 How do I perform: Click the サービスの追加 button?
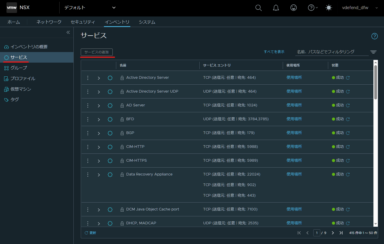(x=97, y=52)
